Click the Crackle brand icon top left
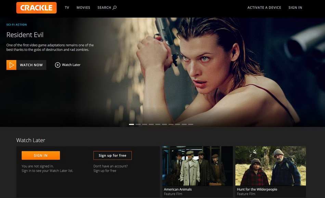The width and height of the screenshot is (325, 198). 36,8
